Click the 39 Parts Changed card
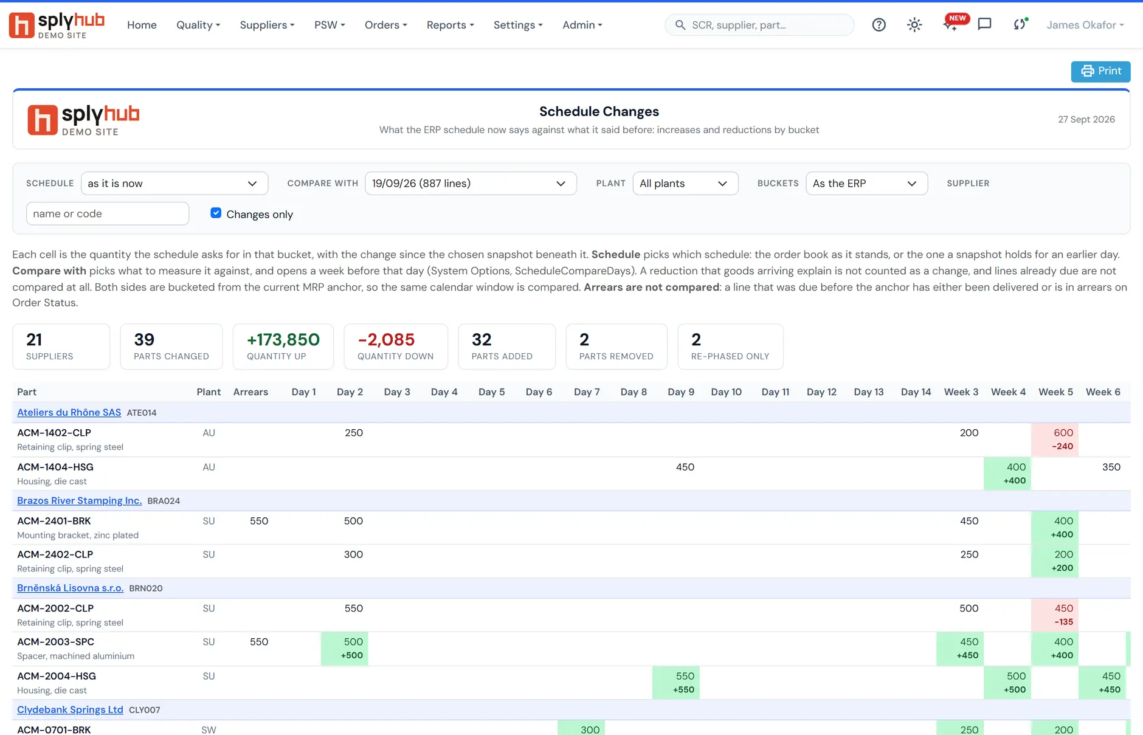Screen dimensions: 1143x735 (x=171, y=347)
